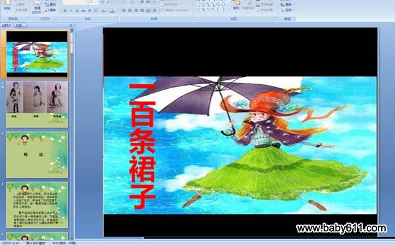The width and height of the screenshot is (395, 245).
Task: Toggle Italic formatting in the font group
Action: 71,11
